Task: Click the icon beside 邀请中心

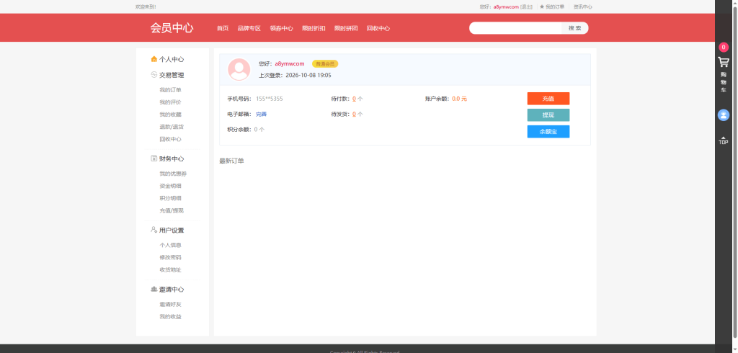Action: pos(154,289)
